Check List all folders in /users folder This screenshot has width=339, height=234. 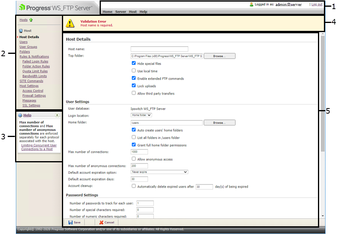coord(134,137)
